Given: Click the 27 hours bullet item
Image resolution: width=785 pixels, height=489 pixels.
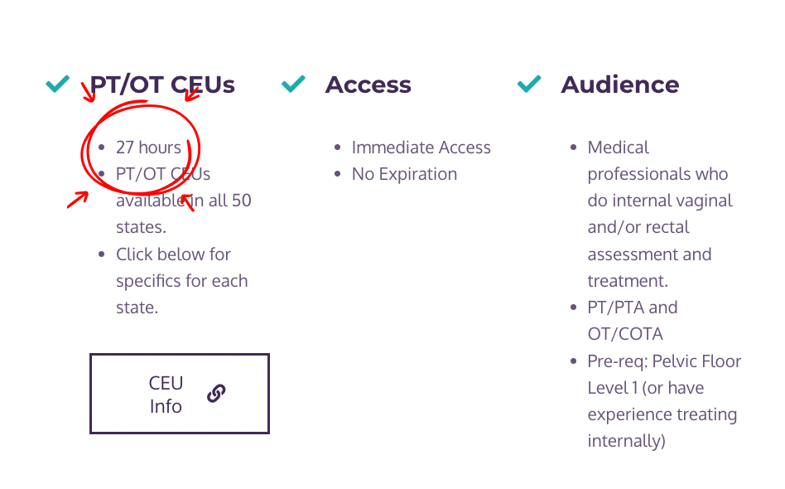Looking at the screenshot, I should [148, 148].
